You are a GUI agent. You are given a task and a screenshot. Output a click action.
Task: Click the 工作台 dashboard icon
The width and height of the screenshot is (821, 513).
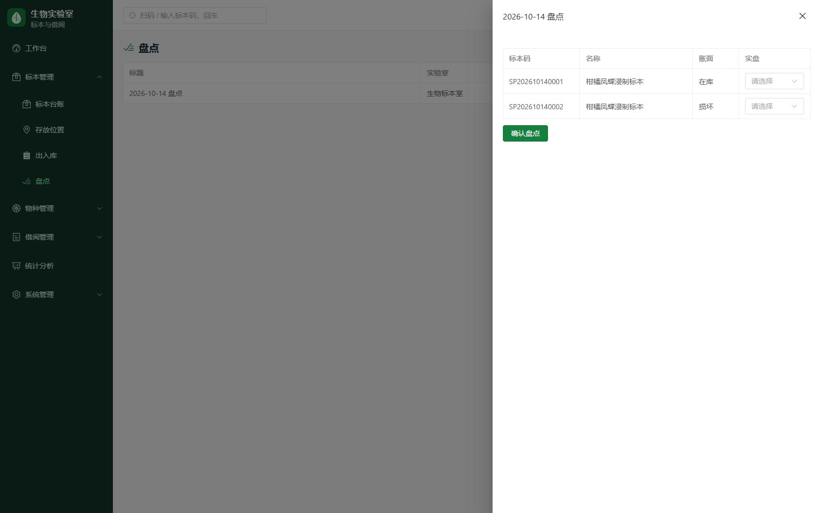pos(16,48)
